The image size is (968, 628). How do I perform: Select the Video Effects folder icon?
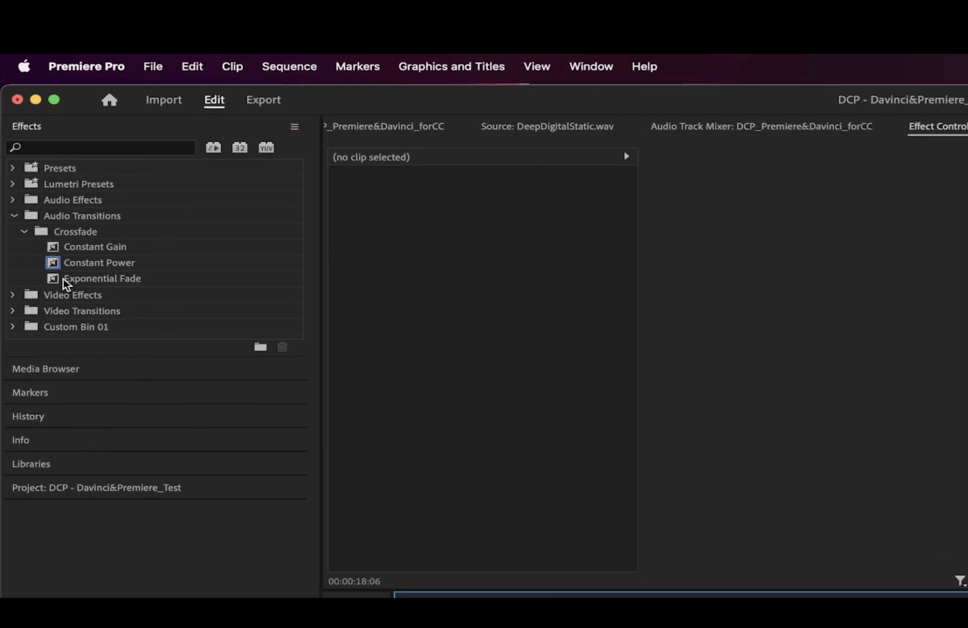click(x=31, y=295)
